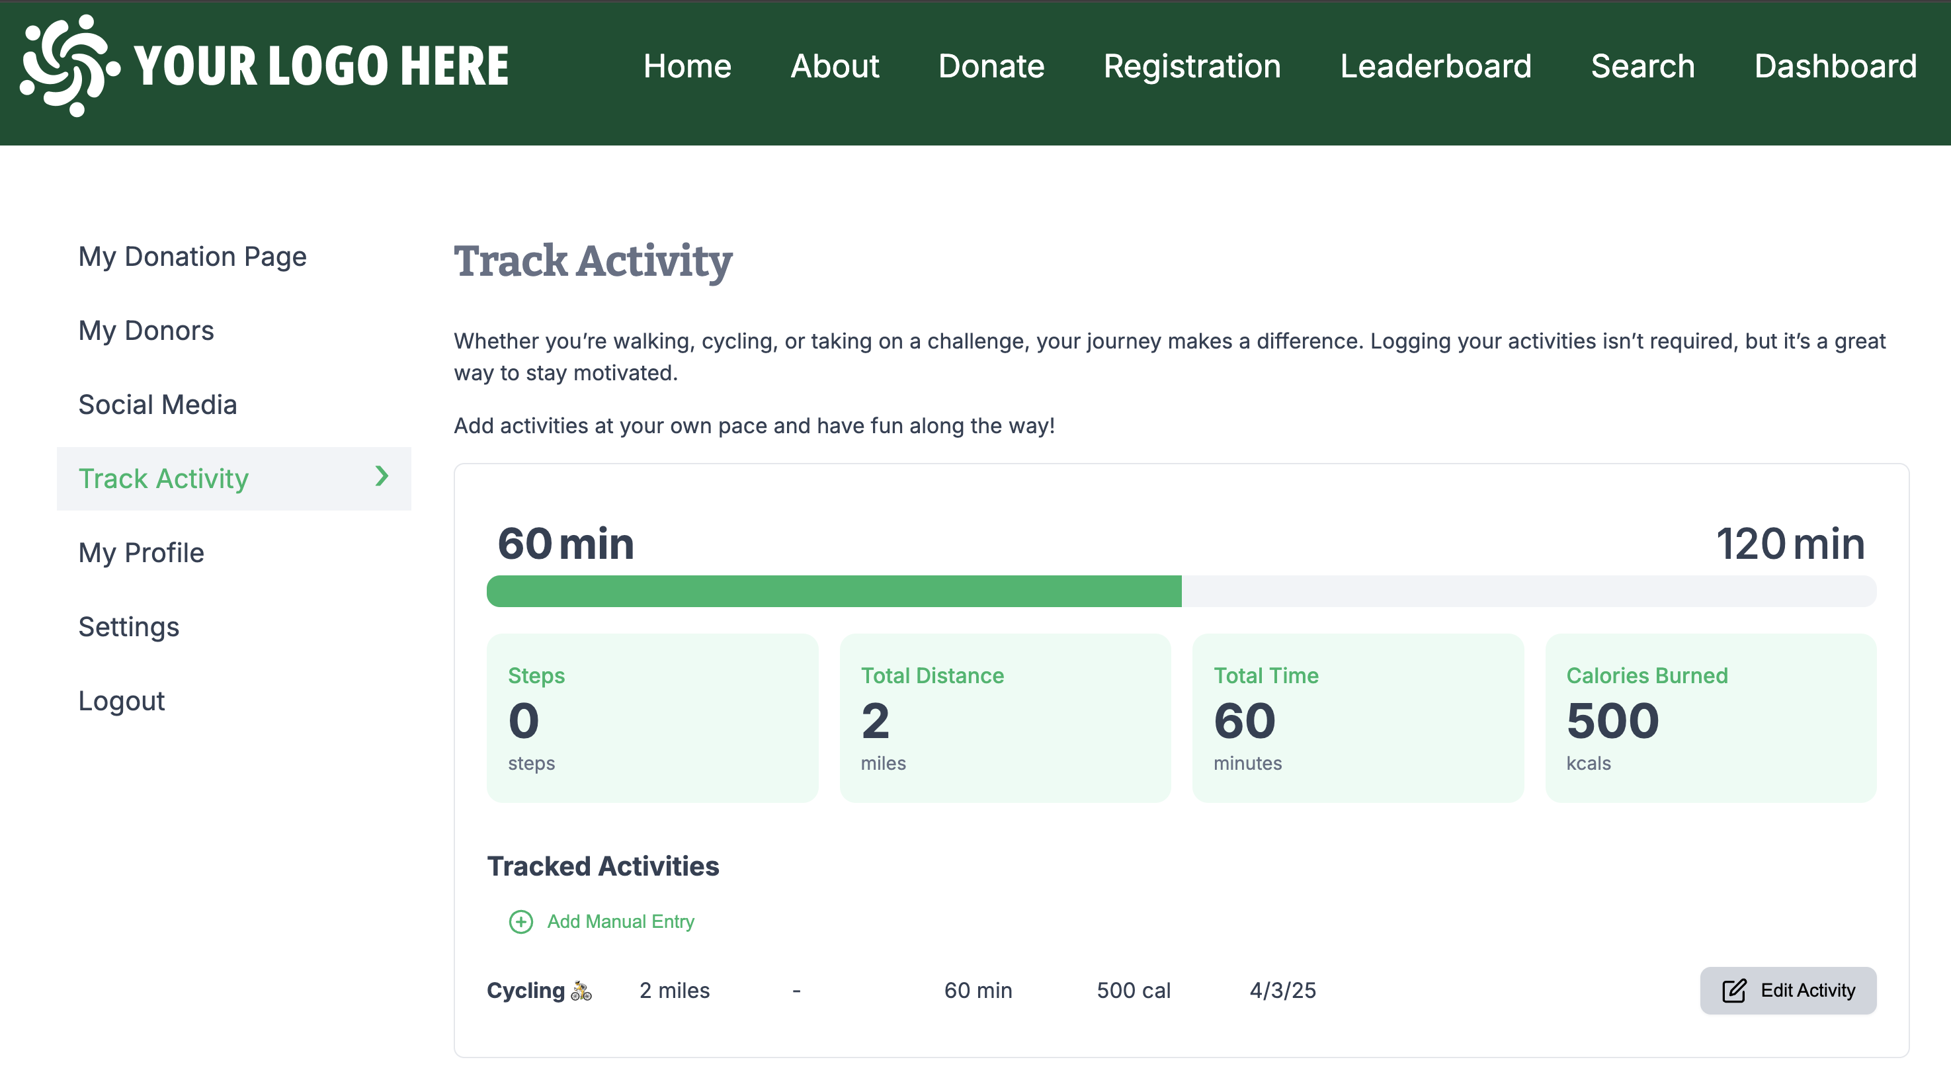This screenshot has width=1951, height=1078.
Task: Click the pencil edit icon in Edit Activity
Action: tap(1733, 990)
